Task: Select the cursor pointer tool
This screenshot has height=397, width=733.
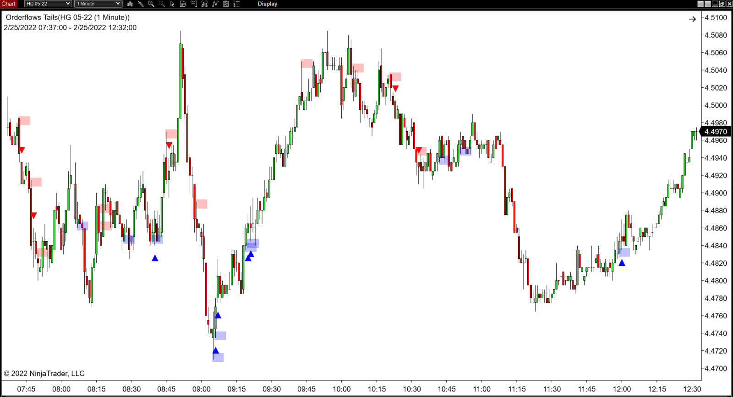Action: click(172, 4)
